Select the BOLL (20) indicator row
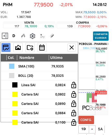This screenshot has height=135, width=112. (x=39, y=76)
